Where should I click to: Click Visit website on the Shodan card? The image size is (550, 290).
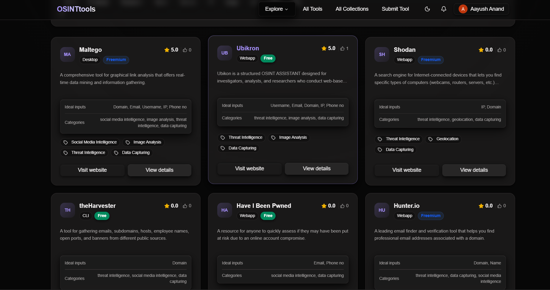tap(406, 170)
